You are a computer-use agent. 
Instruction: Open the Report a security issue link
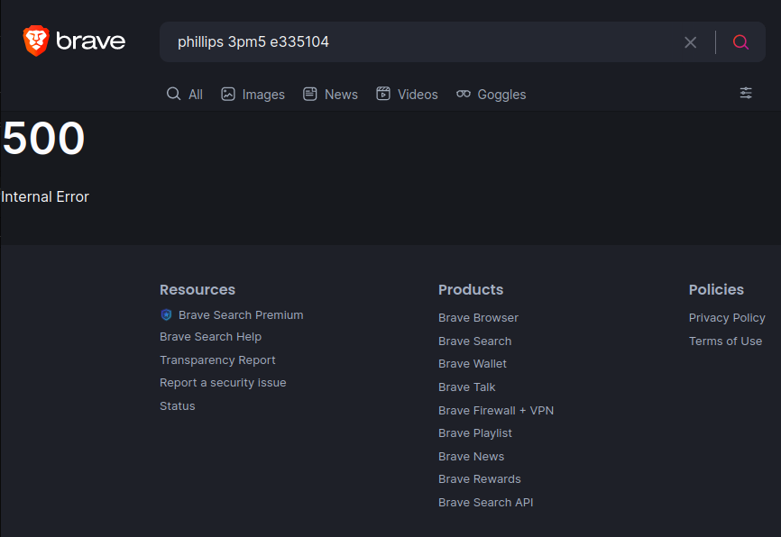click(223, 383)
